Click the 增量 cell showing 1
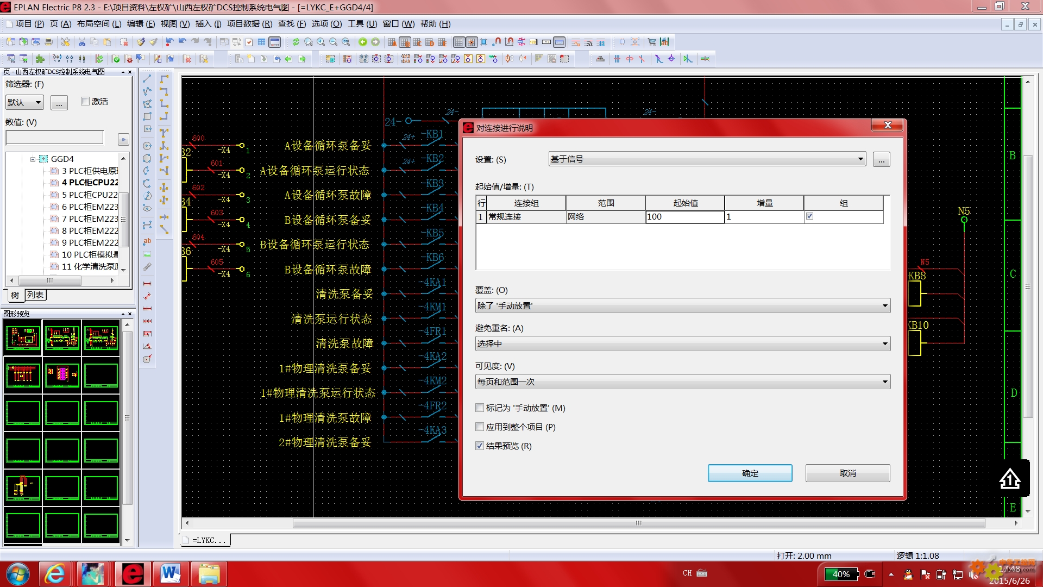The width and height of the screenshot is (1043, 587). pos(764,217)
